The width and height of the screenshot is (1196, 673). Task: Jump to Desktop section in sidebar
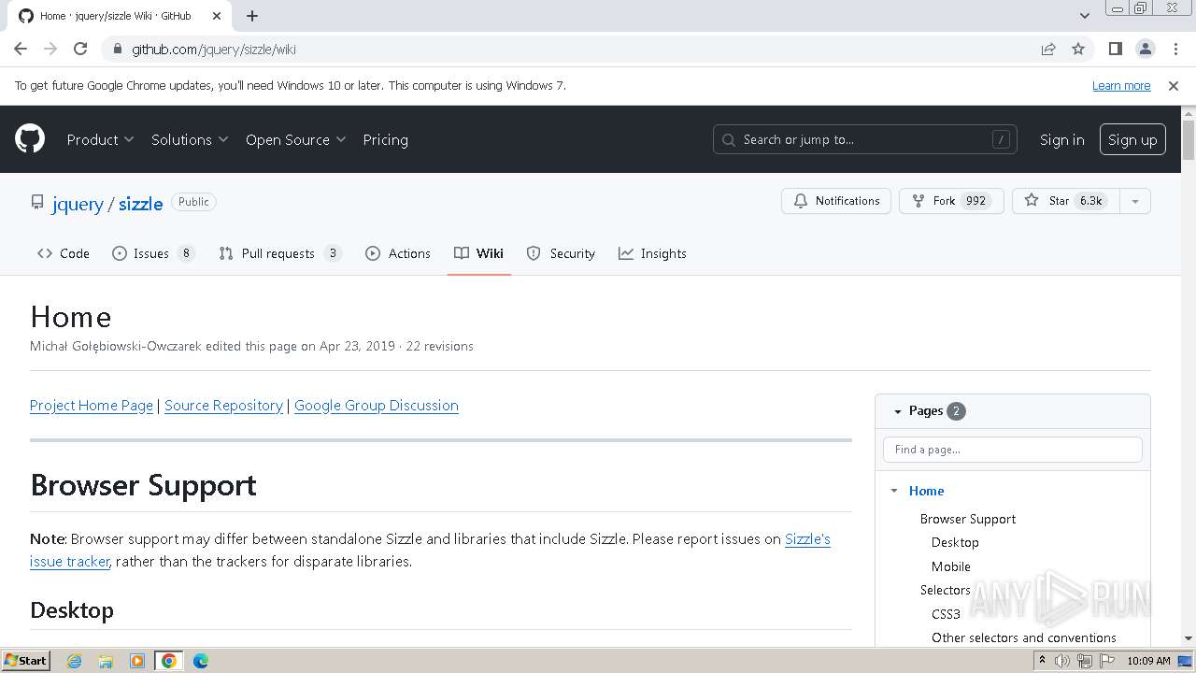955,542
